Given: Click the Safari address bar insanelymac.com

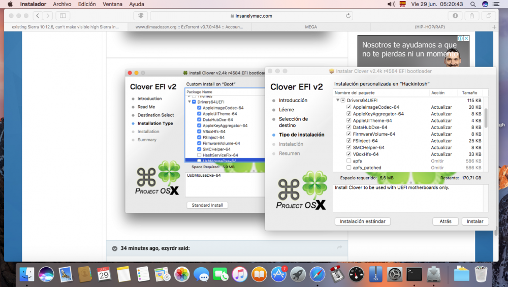Looking at the screenshot, I should [251, 16].
